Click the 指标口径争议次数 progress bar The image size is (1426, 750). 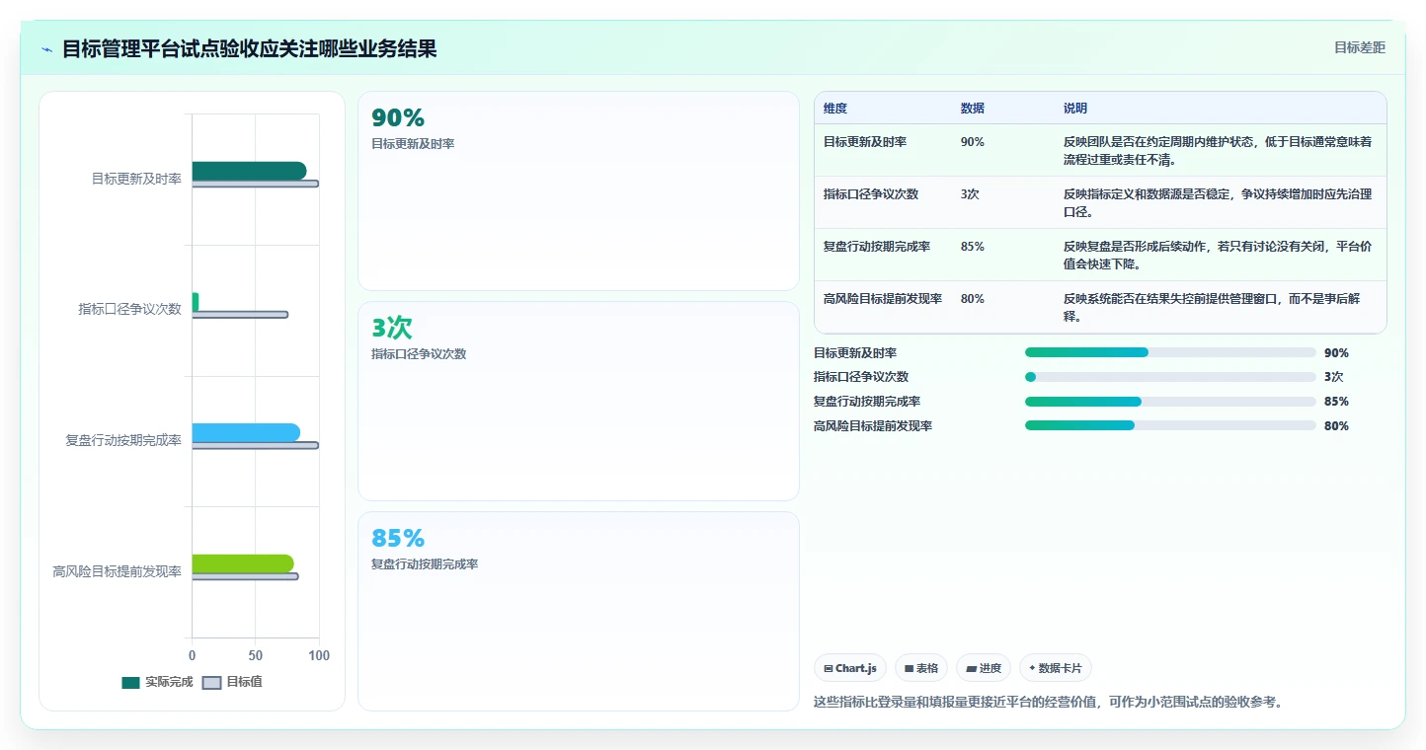click(x=1170, y=377)
